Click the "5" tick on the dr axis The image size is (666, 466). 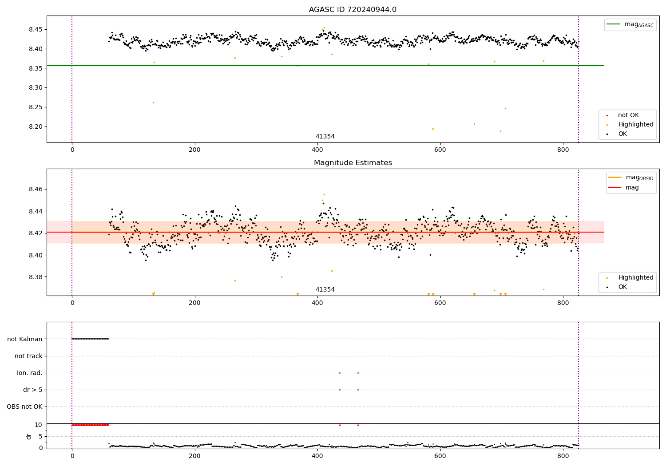(x=41, y=436)
